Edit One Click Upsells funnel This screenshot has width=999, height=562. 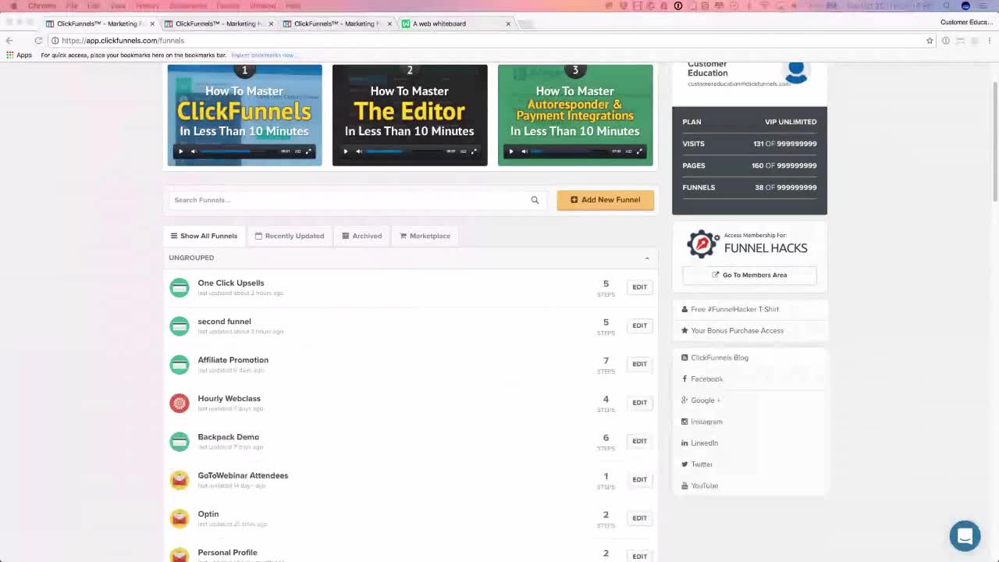(639, 287)
